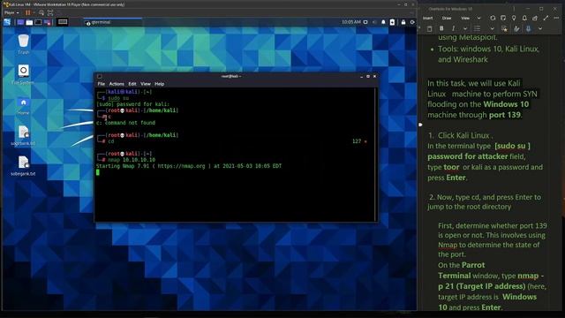Click the OneNote tag to-do icon
This screenshot has height=318, width=565.
tap(504, 28)
